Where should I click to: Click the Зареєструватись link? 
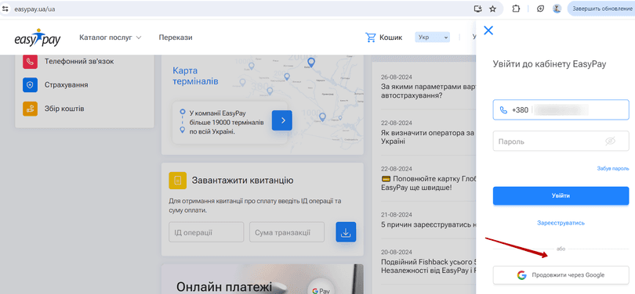[561, 223]
